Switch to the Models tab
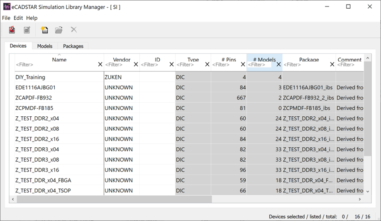 point(45,46)
